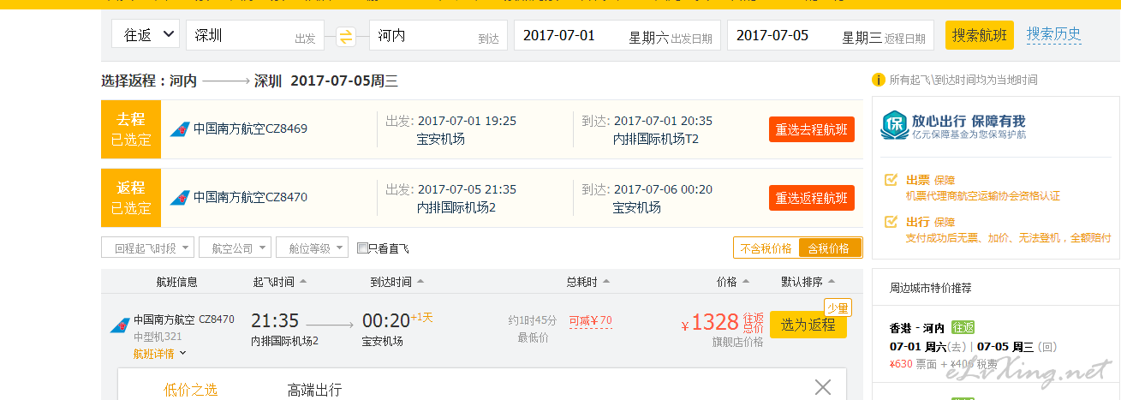This screenshot has width=1121, height=400.
Task: Click the ¥1328 round-trip price
Action: point(710,322)
